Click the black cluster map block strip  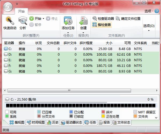pos(81,106)
